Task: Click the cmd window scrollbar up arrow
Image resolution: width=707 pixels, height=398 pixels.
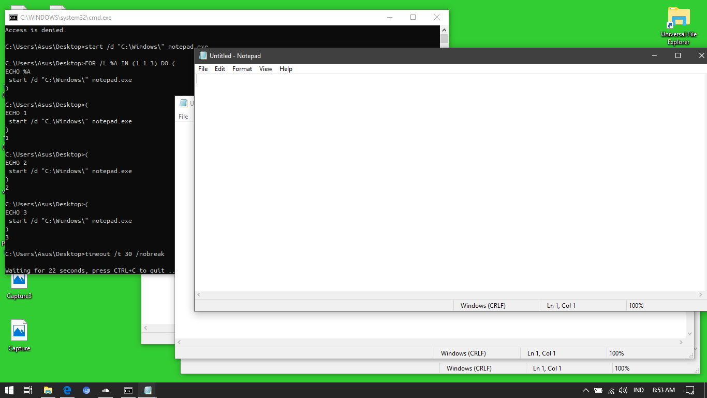Action: tap(444, 30)
